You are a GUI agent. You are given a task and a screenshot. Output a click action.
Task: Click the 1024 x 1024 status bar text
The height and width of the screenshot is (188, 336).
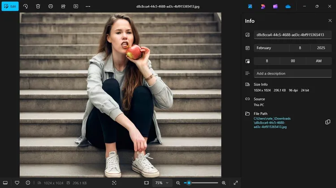click(54, 183)
